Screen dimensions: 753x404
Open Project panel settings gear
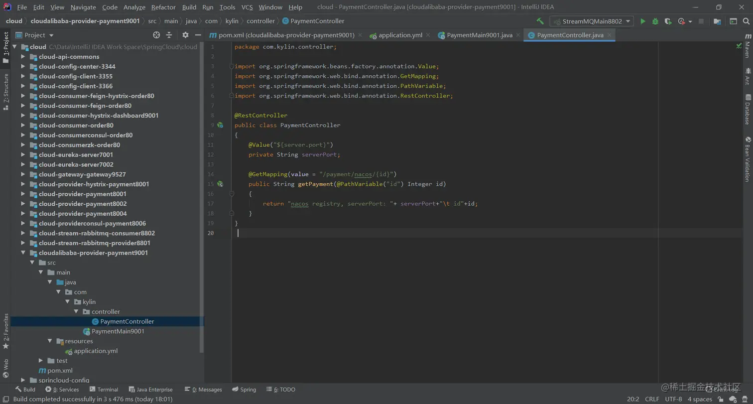pyautogui.click(x=185, y=35)
